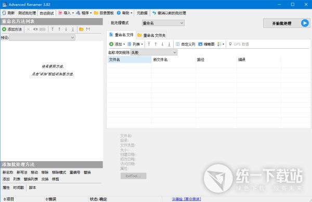Undo the previous batch with 撤消以前的批处理

(x=169, y=13)
